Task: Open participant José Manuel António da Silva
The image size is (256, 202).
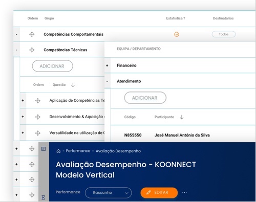Action: point(182,135)
